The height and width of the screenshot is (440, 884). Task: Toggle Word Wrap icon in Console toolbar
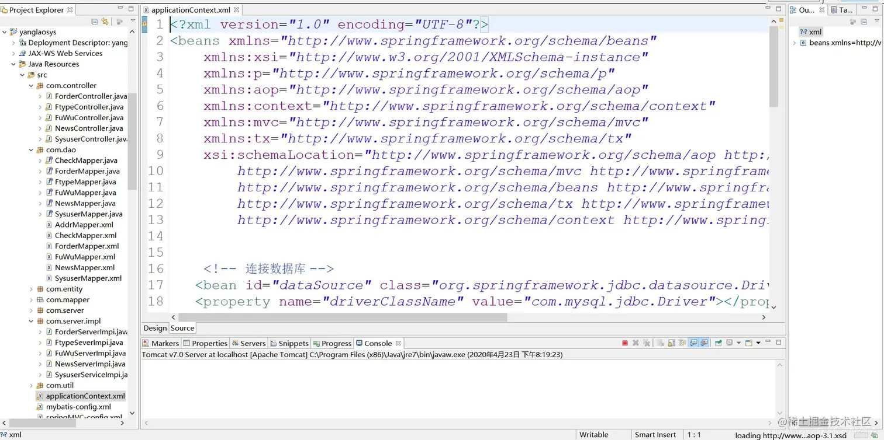[x=682, y=343]
